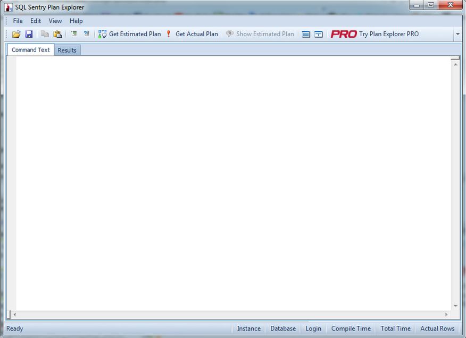Click the horizontal scrollbar left arrow
Screen dimensions: 466x338
coord(14,315)
